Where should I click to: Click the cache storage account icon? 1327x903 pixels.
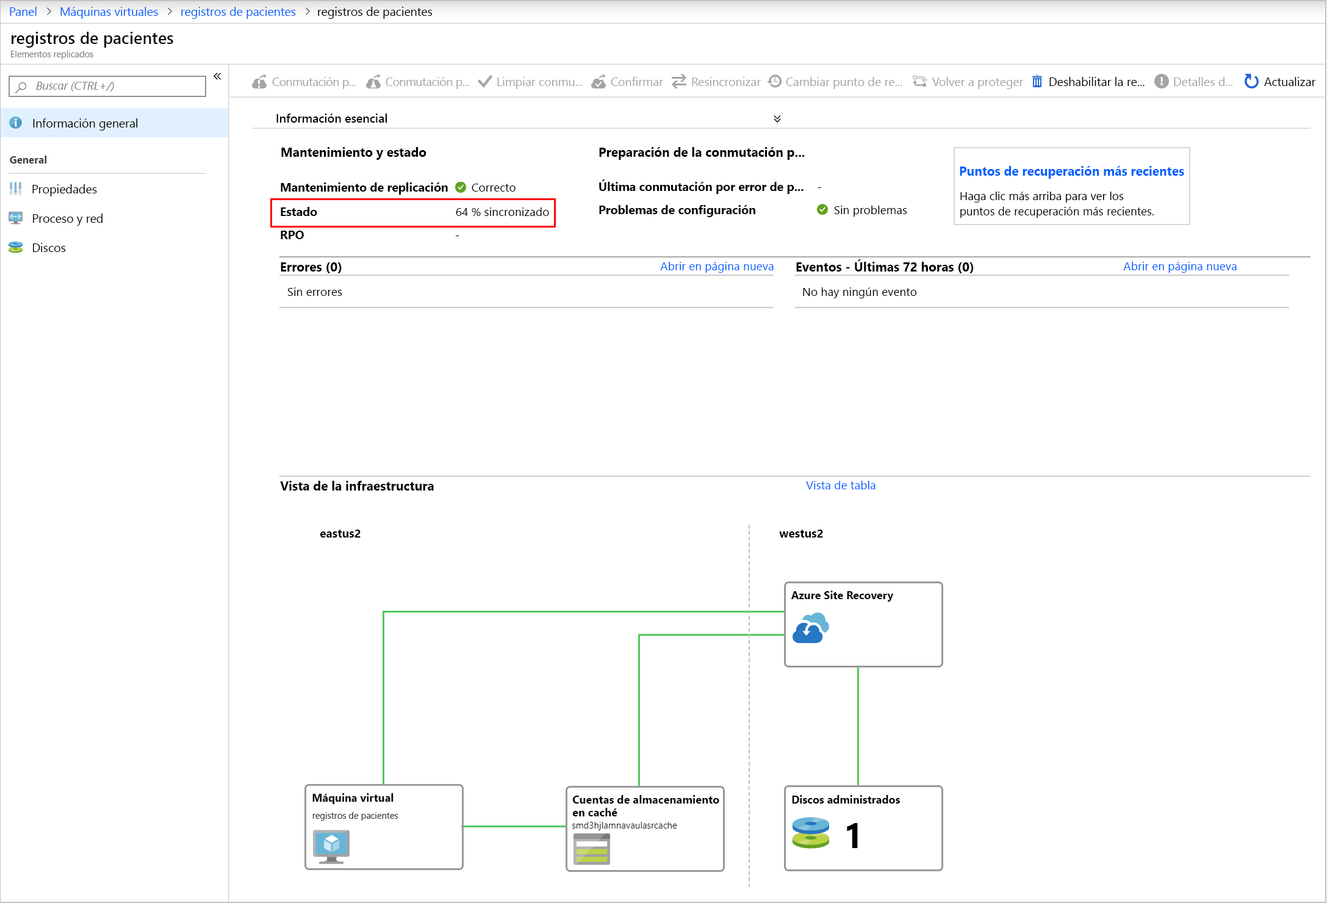pos(591,849)
